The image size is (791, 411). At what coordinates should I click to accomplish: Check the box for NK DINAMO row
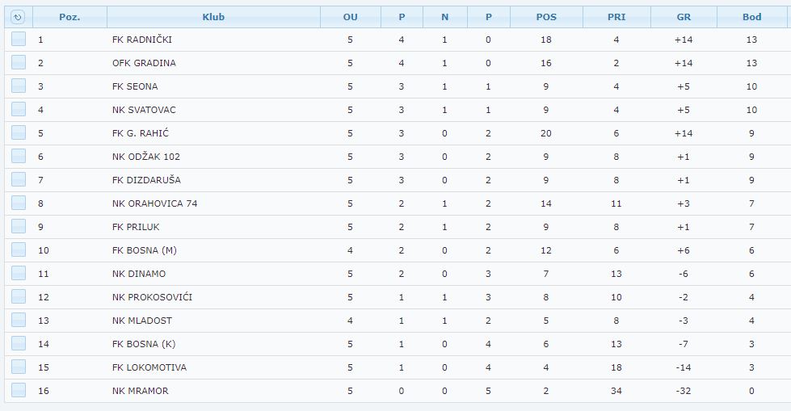[19, 274]
